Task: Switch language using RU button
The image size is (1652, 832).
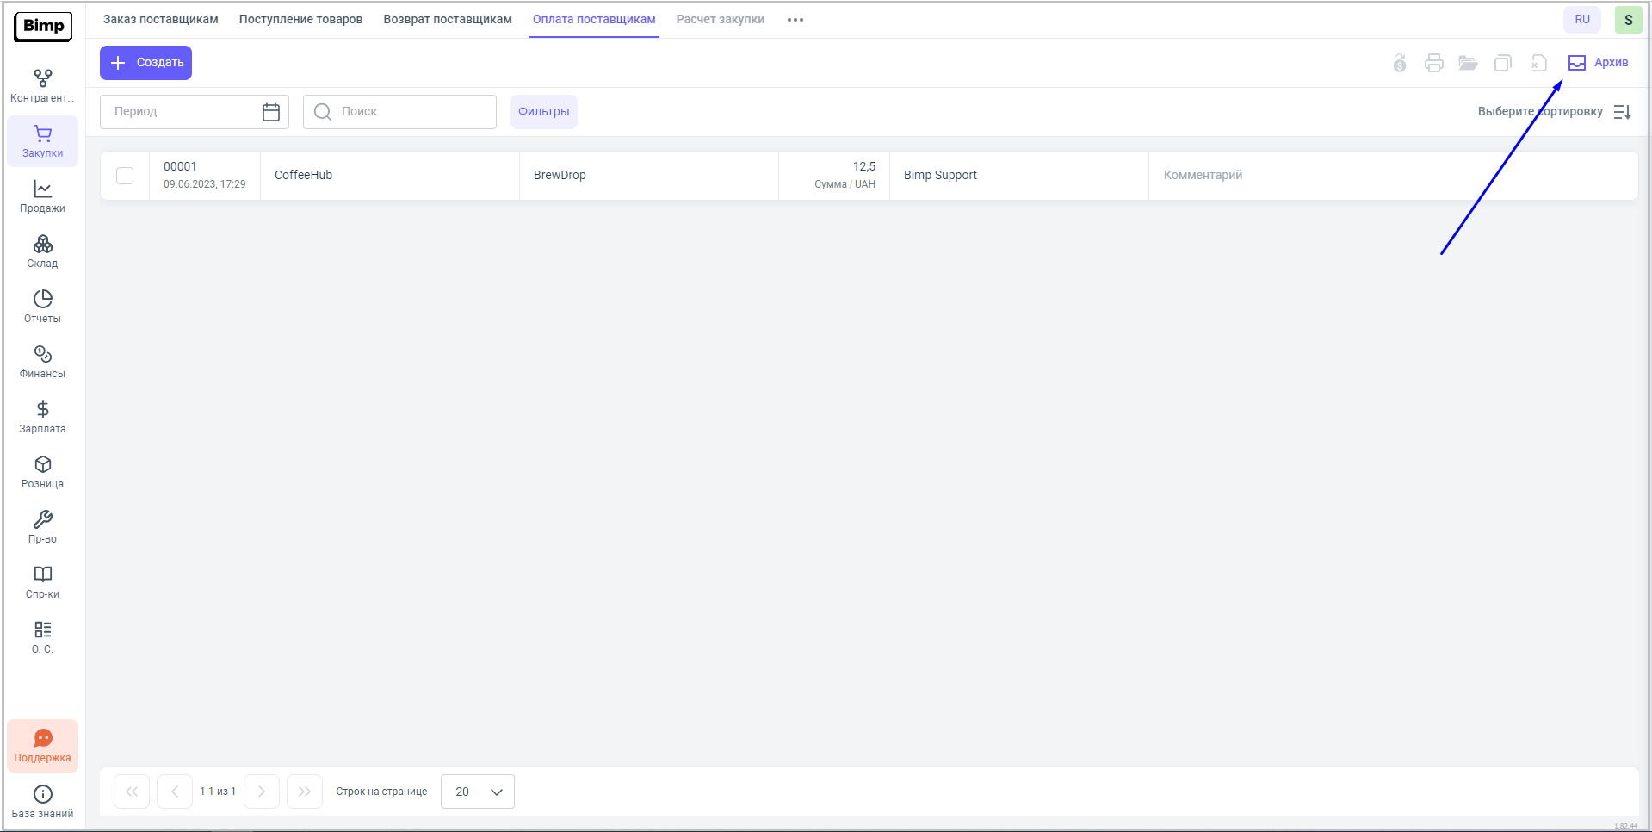Action: pyautogui.click(x=1581, y=20)
